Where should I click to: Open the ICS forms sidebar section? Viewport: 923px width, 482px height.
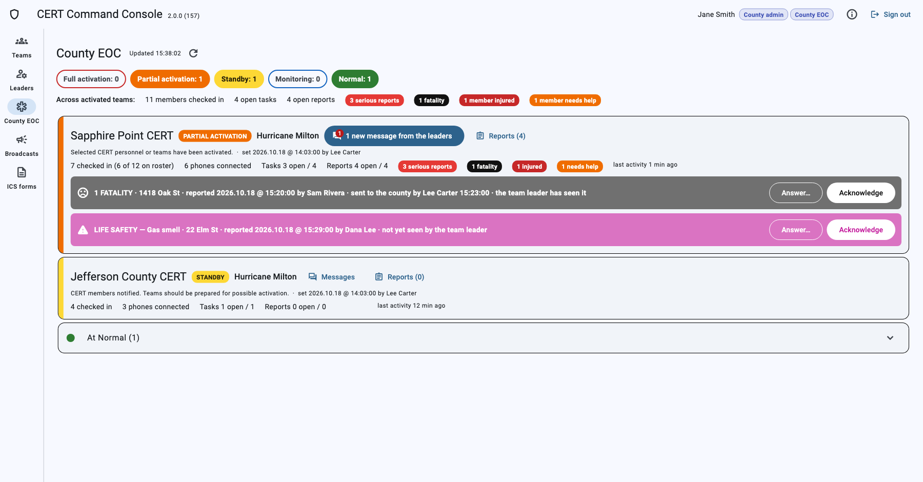[x=22, y=178]
